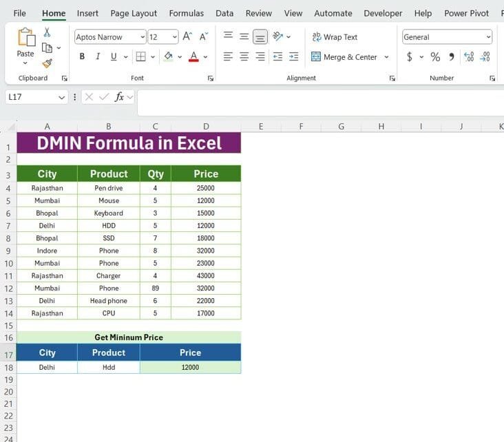The width and height of the screenshot is (504, 442).
Task: Click the Paste clipboard icon
Action: pos(26,37)
